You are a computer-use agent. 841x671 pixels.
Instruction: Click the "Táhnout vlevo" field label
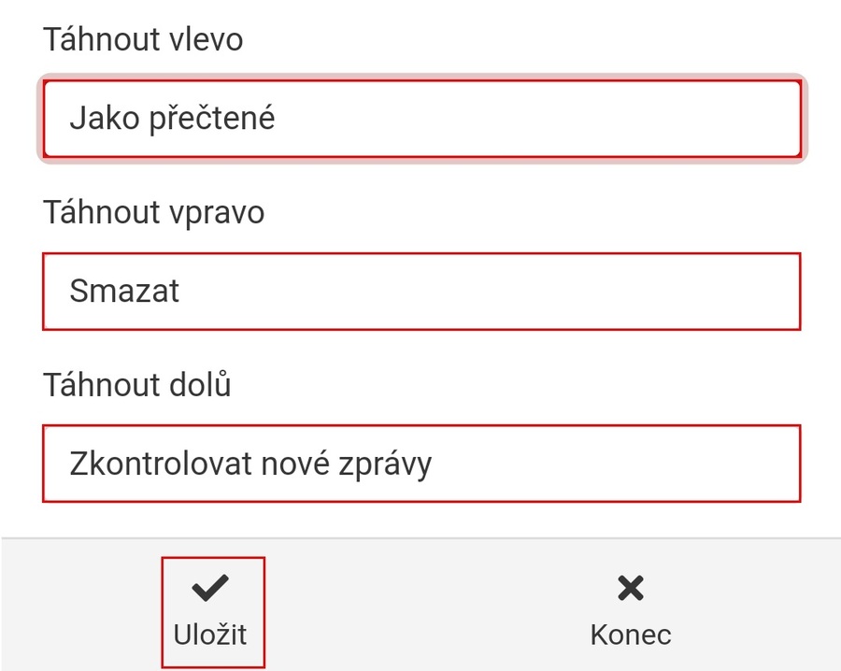(x=143, y=39)
